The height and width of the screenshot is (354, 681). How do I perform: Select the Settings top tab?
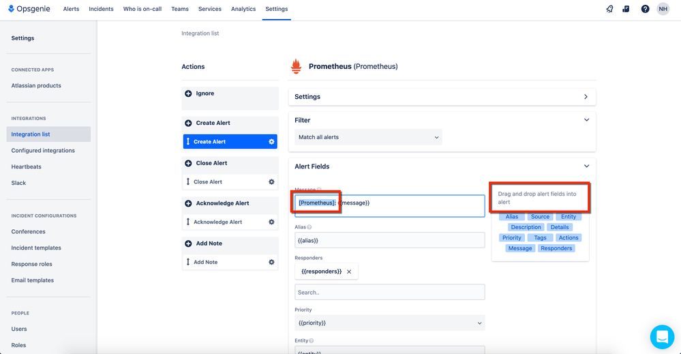click(x=277, y=9)
